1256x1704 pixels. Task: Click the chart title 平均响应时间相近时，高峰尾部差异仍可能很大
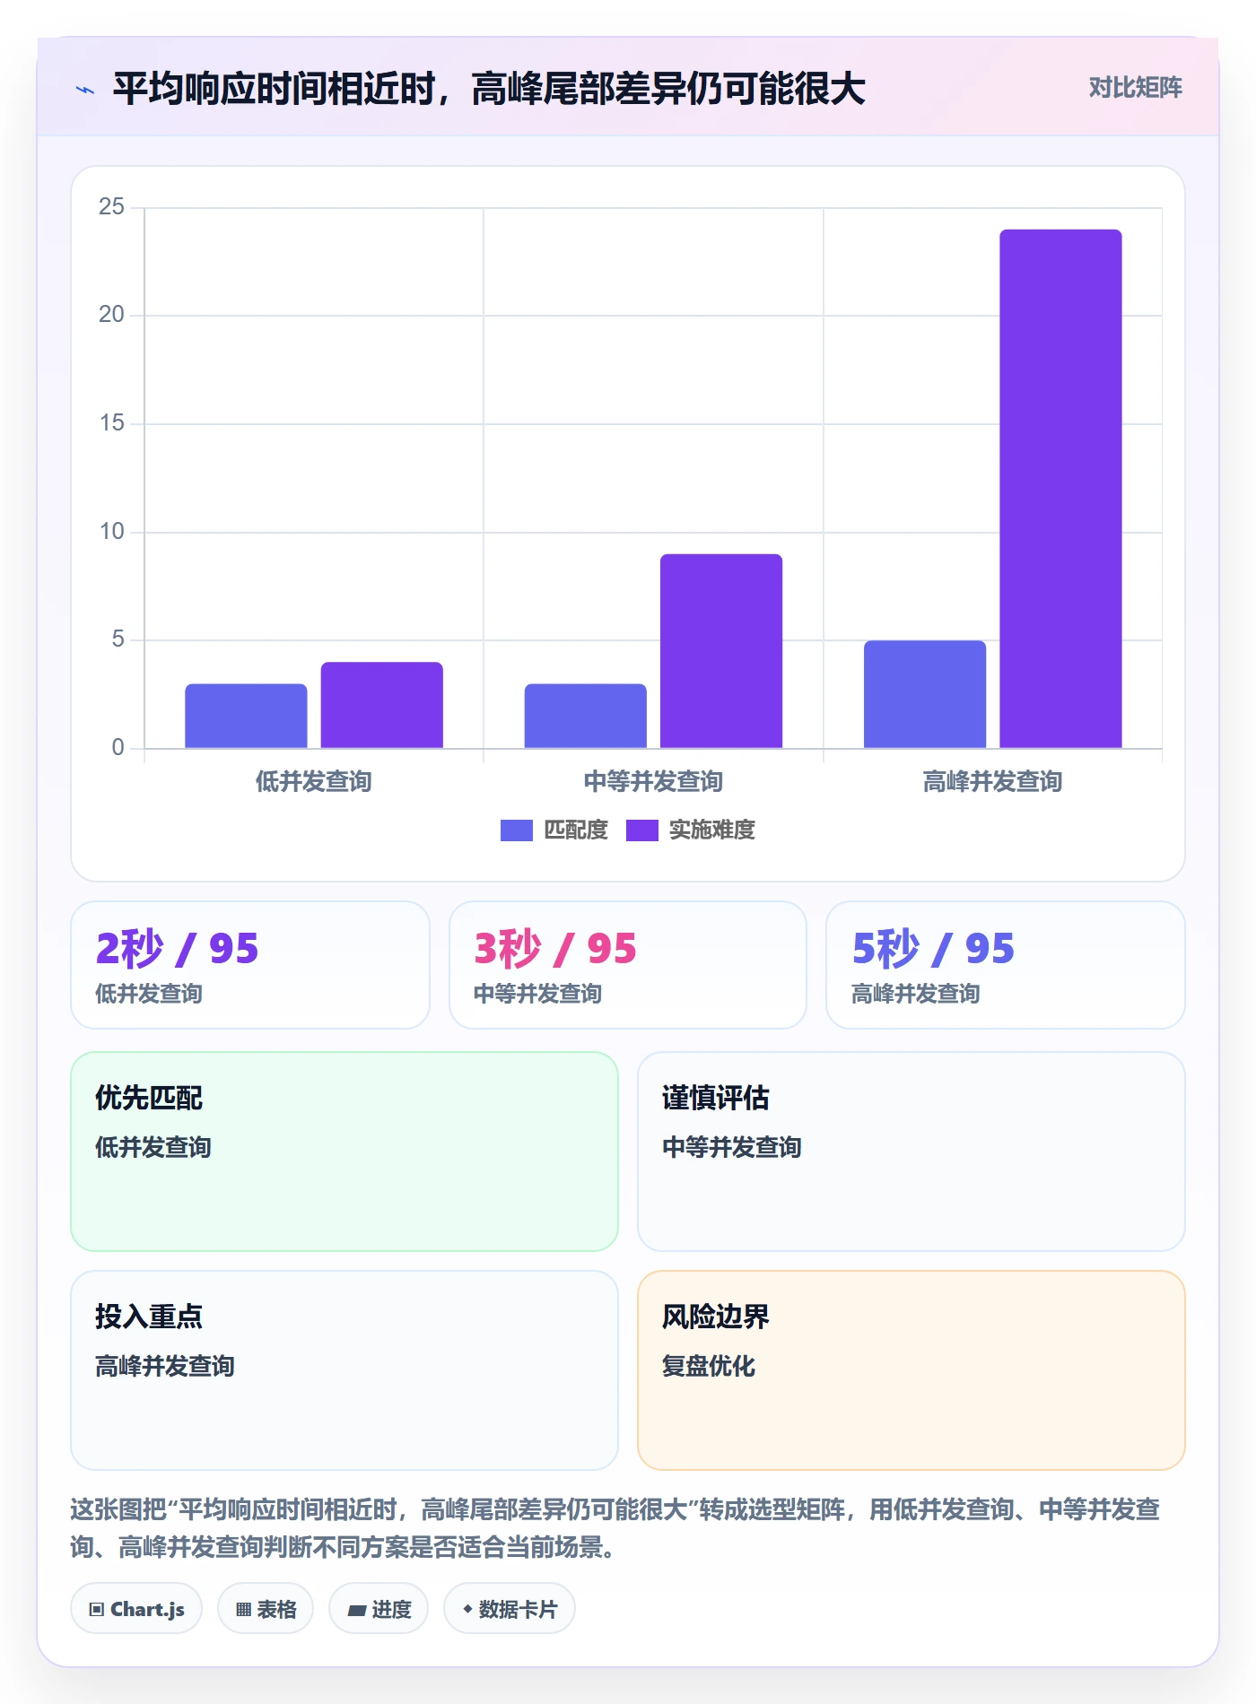click(489, 89)
